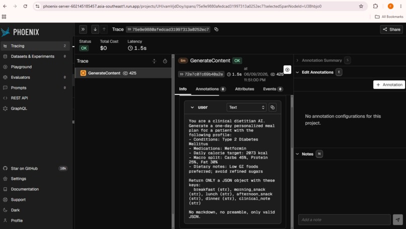Open Support from the sidebar
The image size is (406, 229).
click(x=35, y=199)
